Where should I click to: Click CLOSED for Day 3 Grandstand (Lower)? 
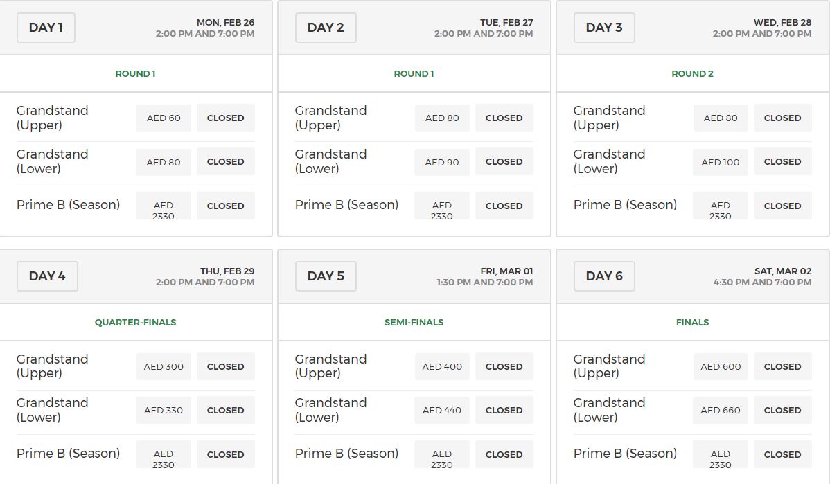pyautogui.click(x=782, y=162)
